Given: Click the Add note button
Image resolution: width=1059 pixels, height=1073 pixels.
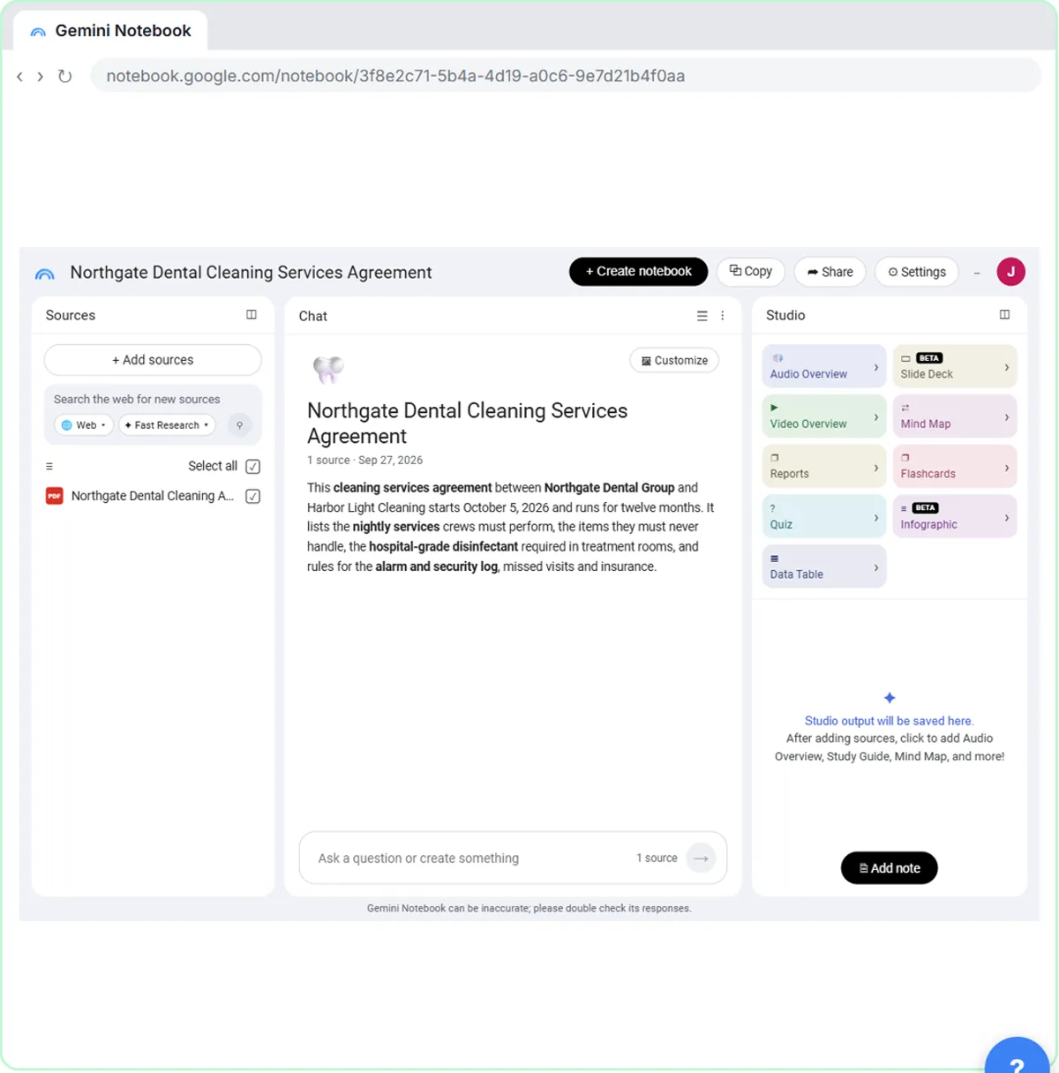Looking at the screenshot, I should (x=890, y=868).
